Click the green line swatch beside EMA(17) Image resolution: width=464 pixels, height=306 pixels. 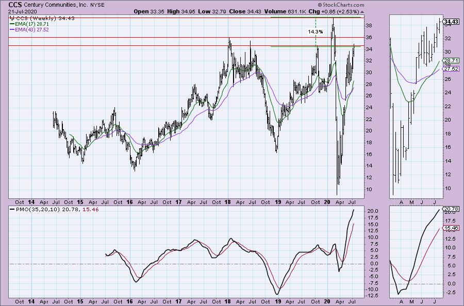coord(12,24)
